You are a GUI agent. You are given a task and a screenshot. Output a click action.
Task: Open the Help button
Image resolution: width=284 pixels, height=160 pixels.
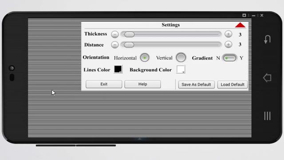(x=142, y=84)
